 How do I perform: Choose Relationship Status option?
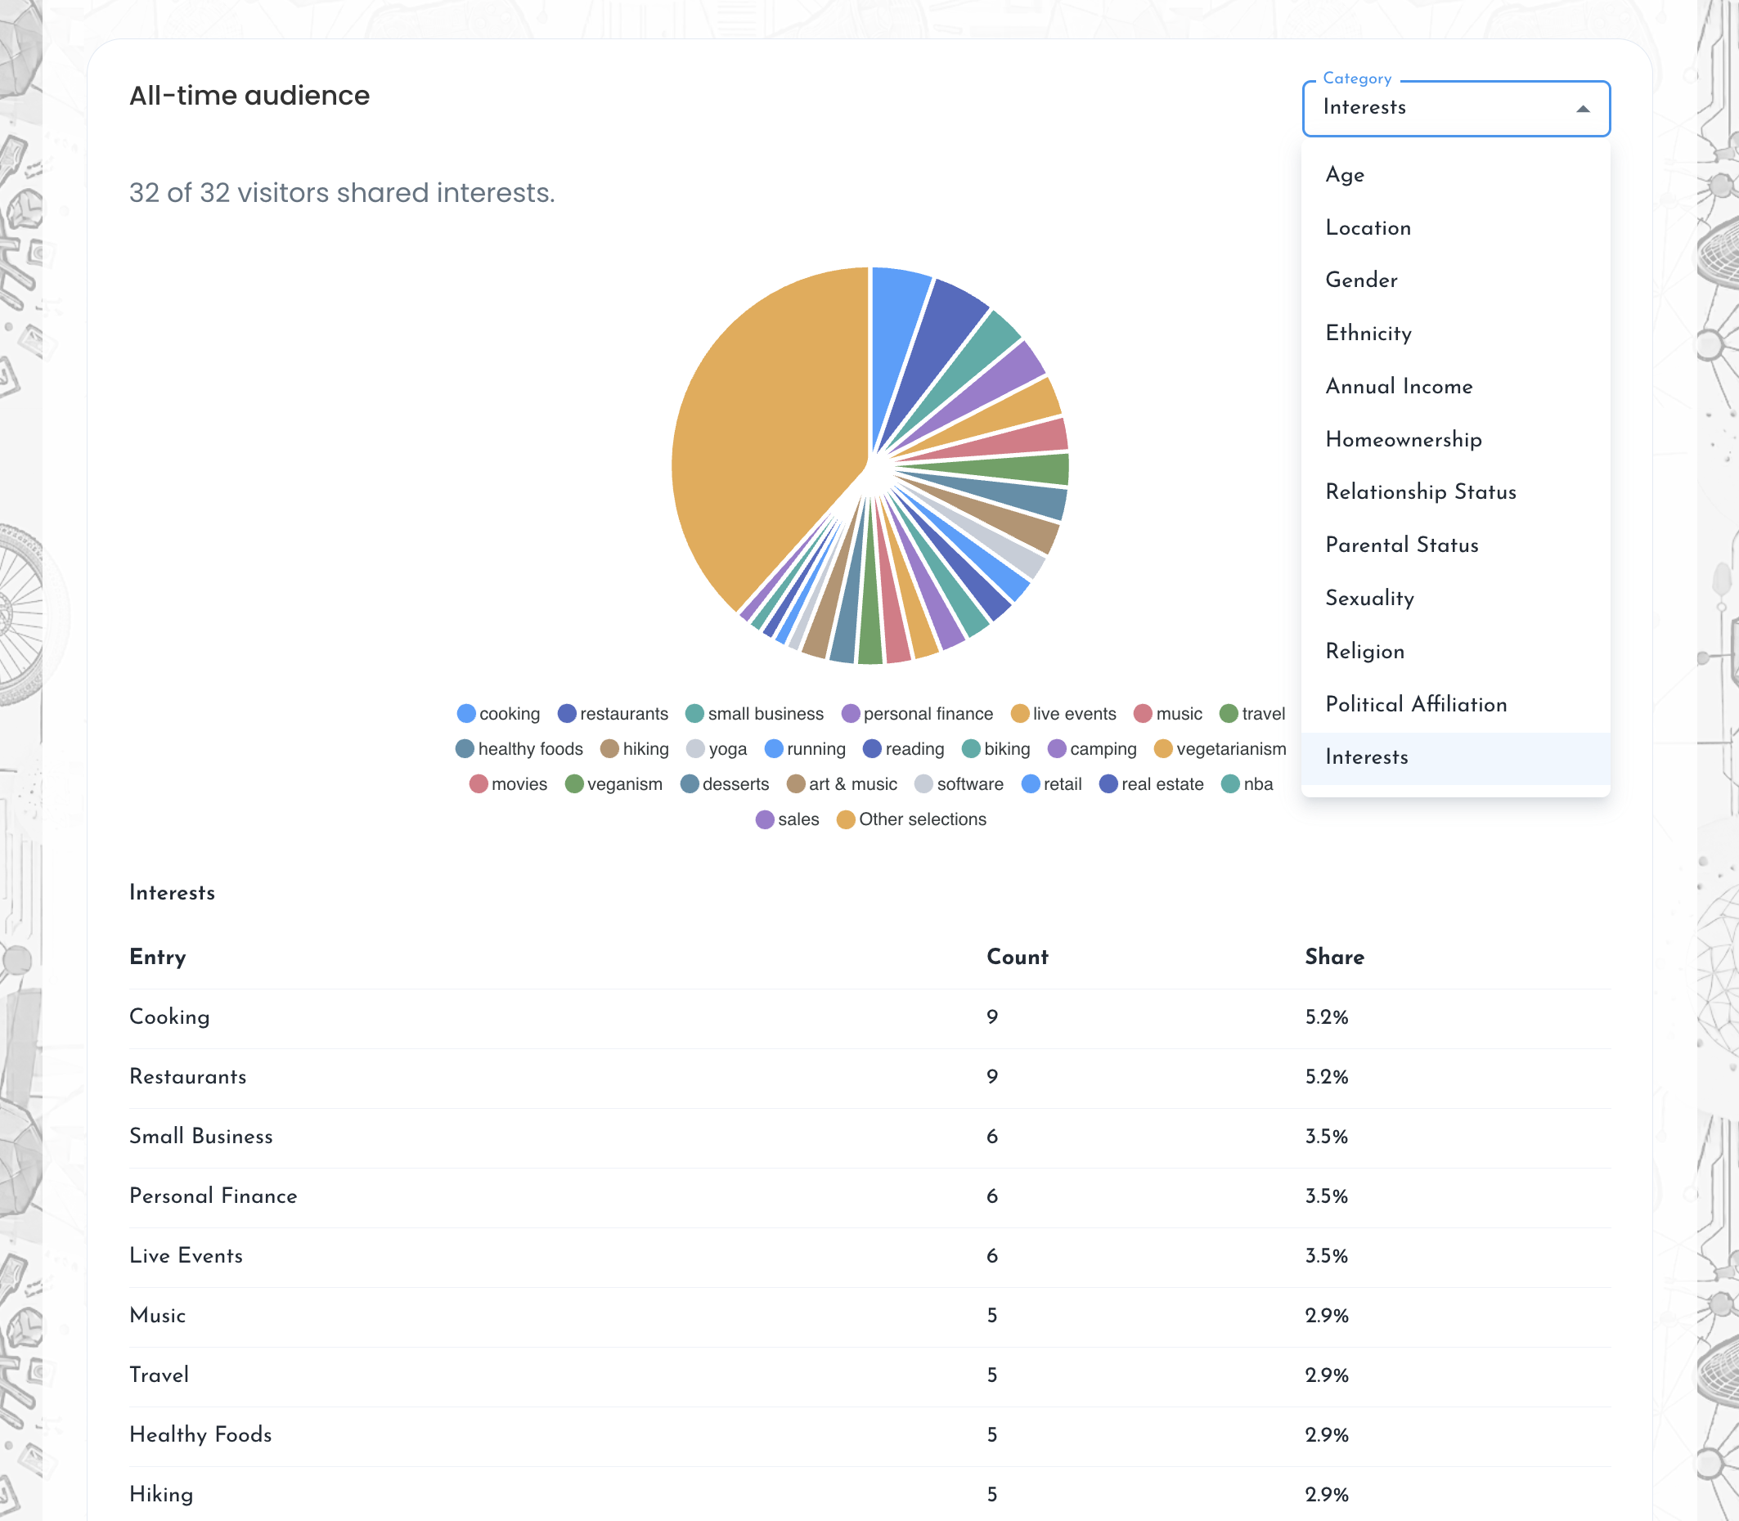coord(1455,492)
